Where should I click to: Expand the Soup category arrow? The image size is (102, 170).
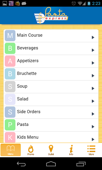(93, 88)
